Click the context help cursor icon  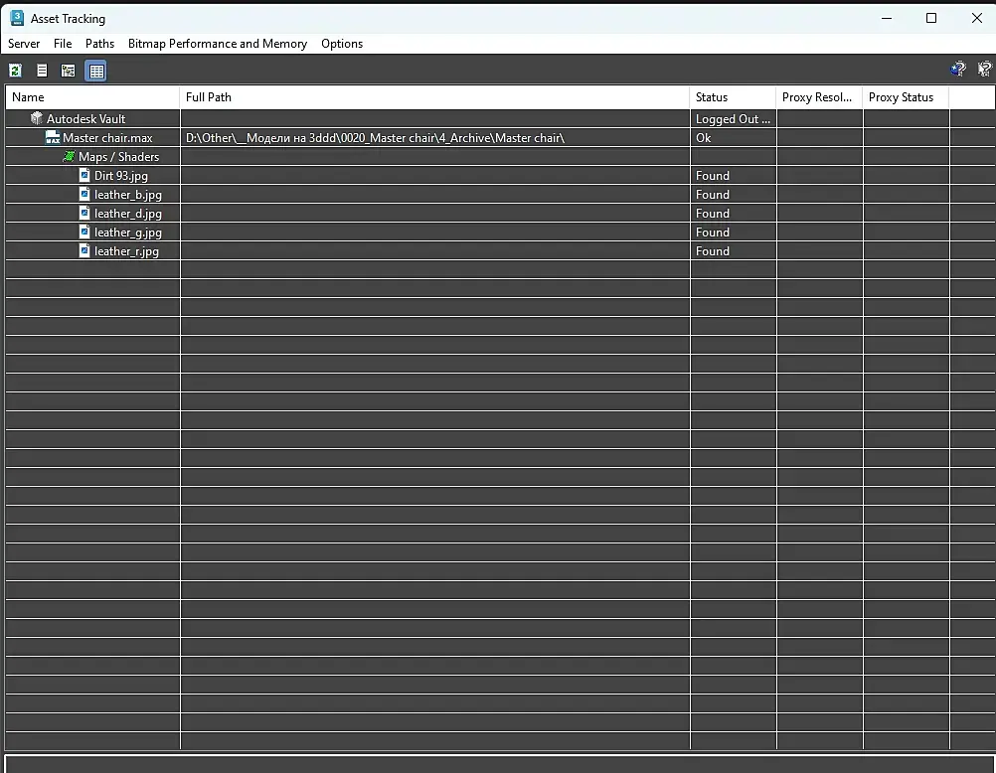tap(984, 69)
